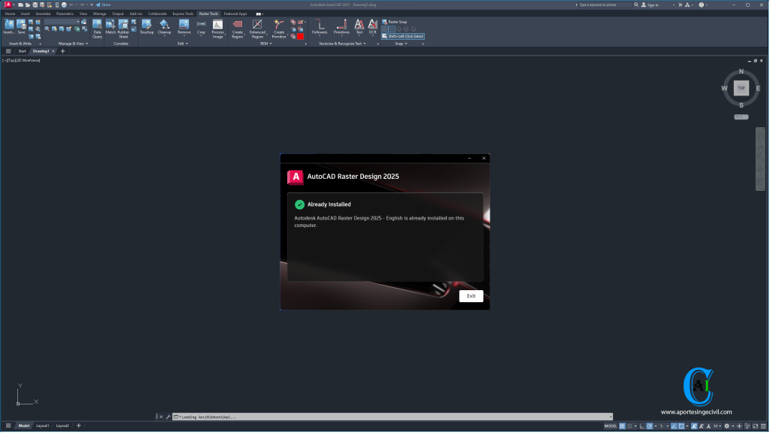Expand the Remove tool dropdown
The width and height of the screenshot is (770, 433).
click(x=184, y=35)
